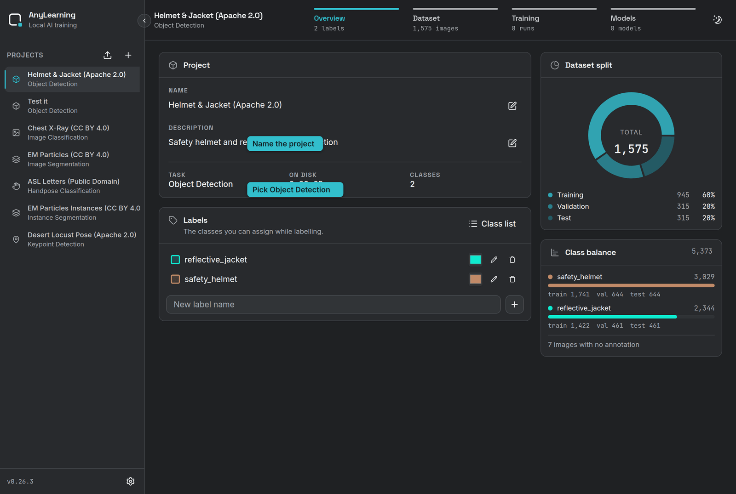Open the ASL Letters project
This screenshot has height=494, width=736.
72,186
